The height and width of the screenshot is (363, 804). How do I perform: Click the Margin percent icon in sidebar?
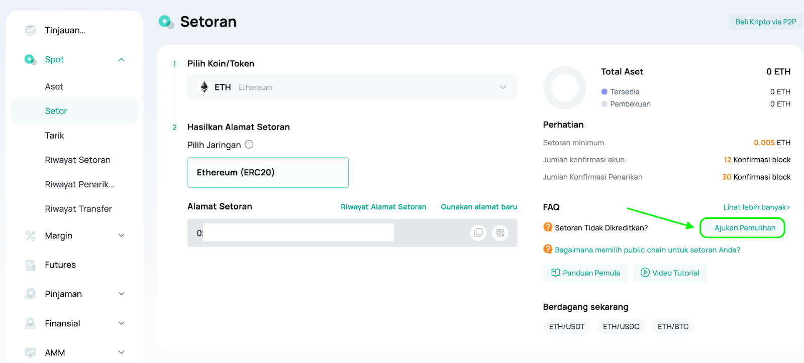[30, 235]
